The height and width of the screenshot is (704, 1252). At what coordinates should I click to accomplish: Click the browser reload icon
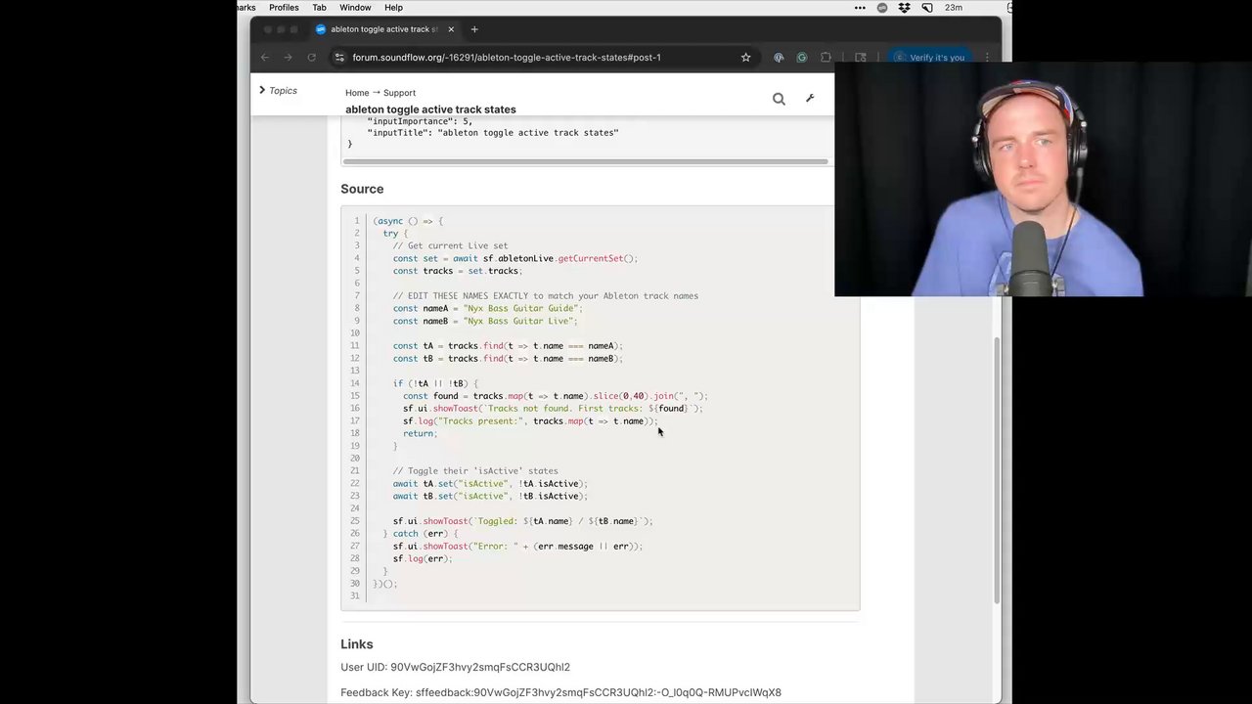tap(312, 58)
